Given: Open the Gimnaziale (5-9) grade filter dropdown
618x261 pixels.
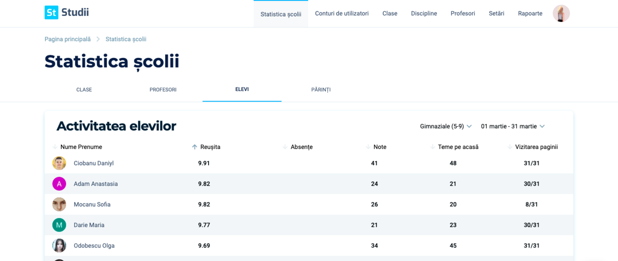Looking at the screenshot, I should pyautogui.click(x=446, y=126).
